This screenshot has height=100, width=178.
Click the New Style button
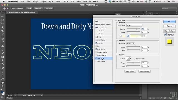[169, 31]
